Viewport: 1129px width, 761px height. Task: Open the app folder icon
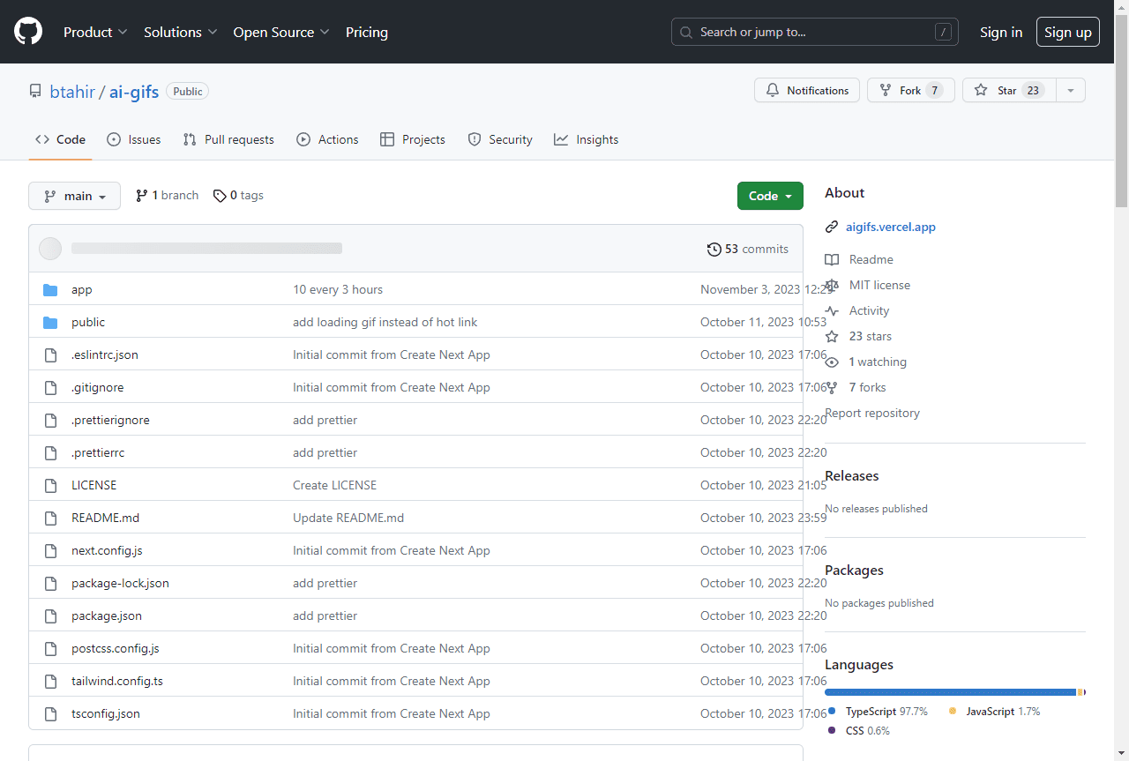point(50,290)
